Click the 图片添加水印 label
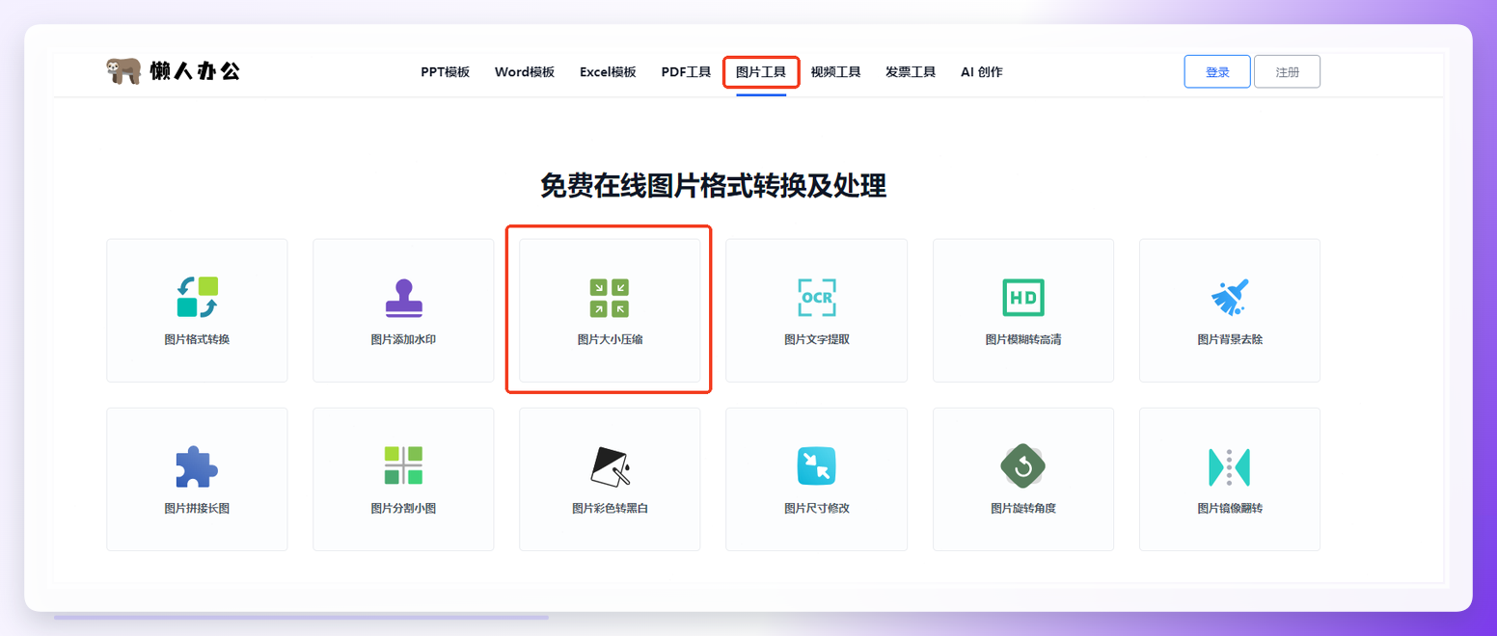 [x=403, y=340]
